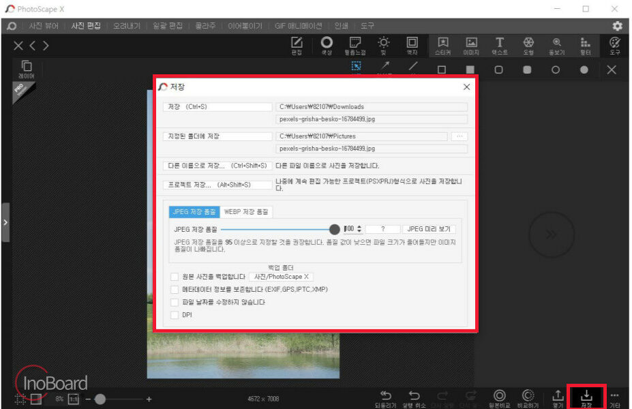Select the 필터 filter tool
This screenshot has height=409, width=632.
(x=585, y=46)
